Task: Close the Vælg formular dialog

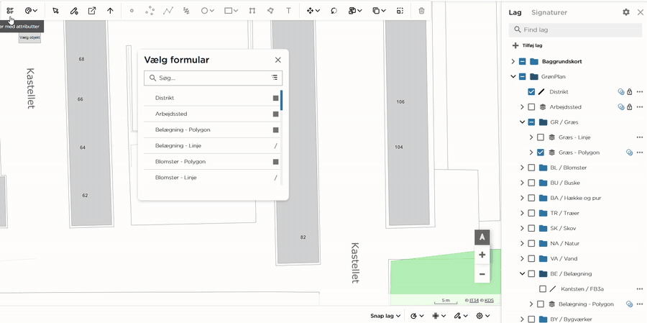Action: [x=278, y=60]
